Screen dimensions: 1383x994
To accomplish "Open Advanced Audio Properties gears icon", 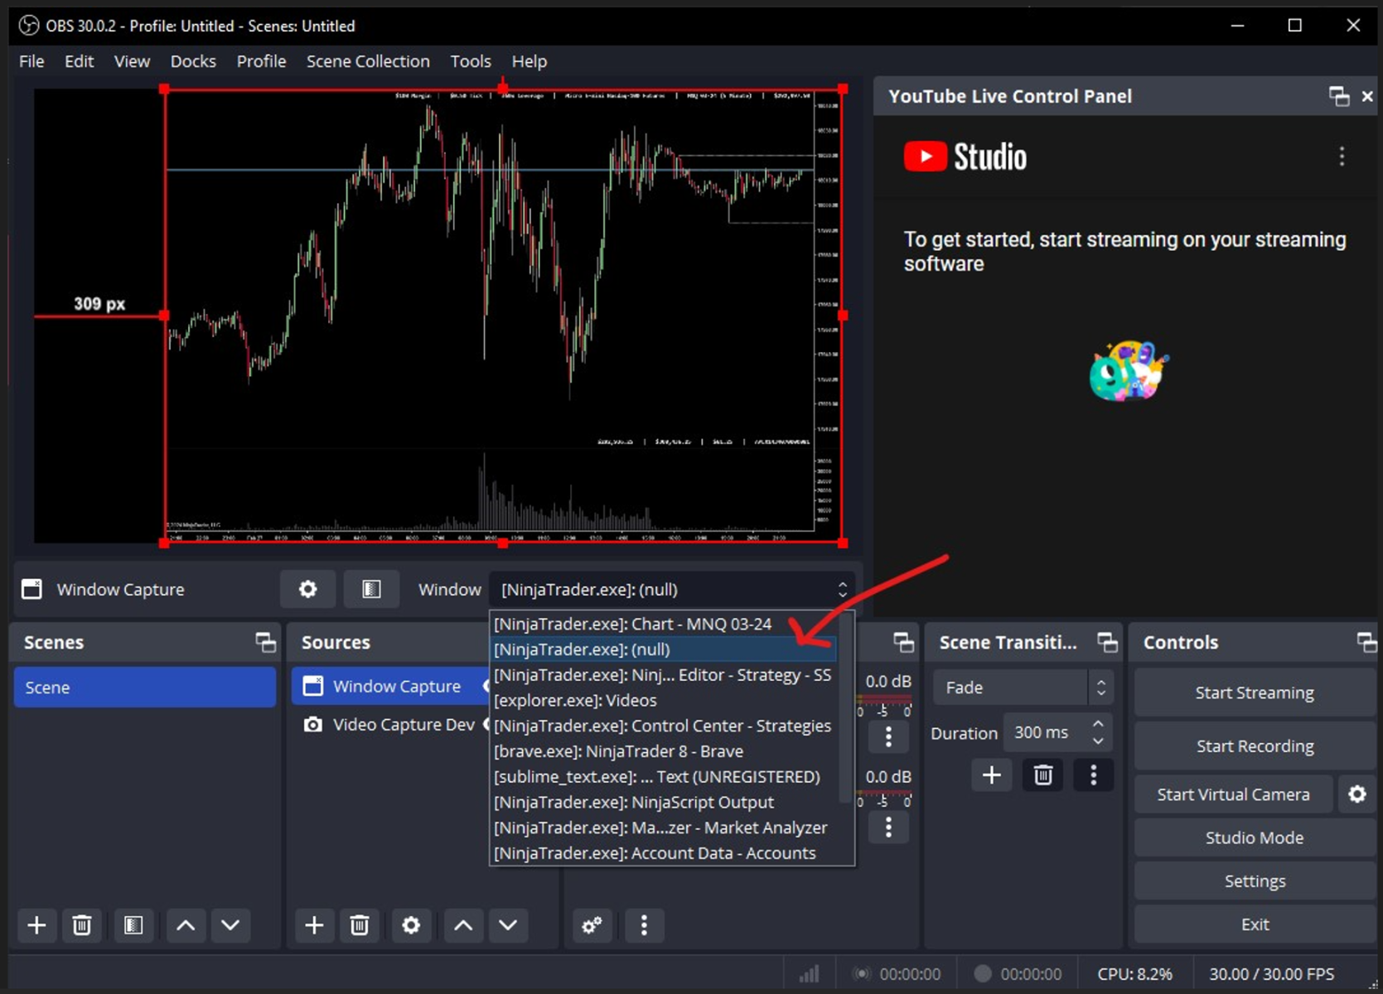I will [x=592, y=925].
